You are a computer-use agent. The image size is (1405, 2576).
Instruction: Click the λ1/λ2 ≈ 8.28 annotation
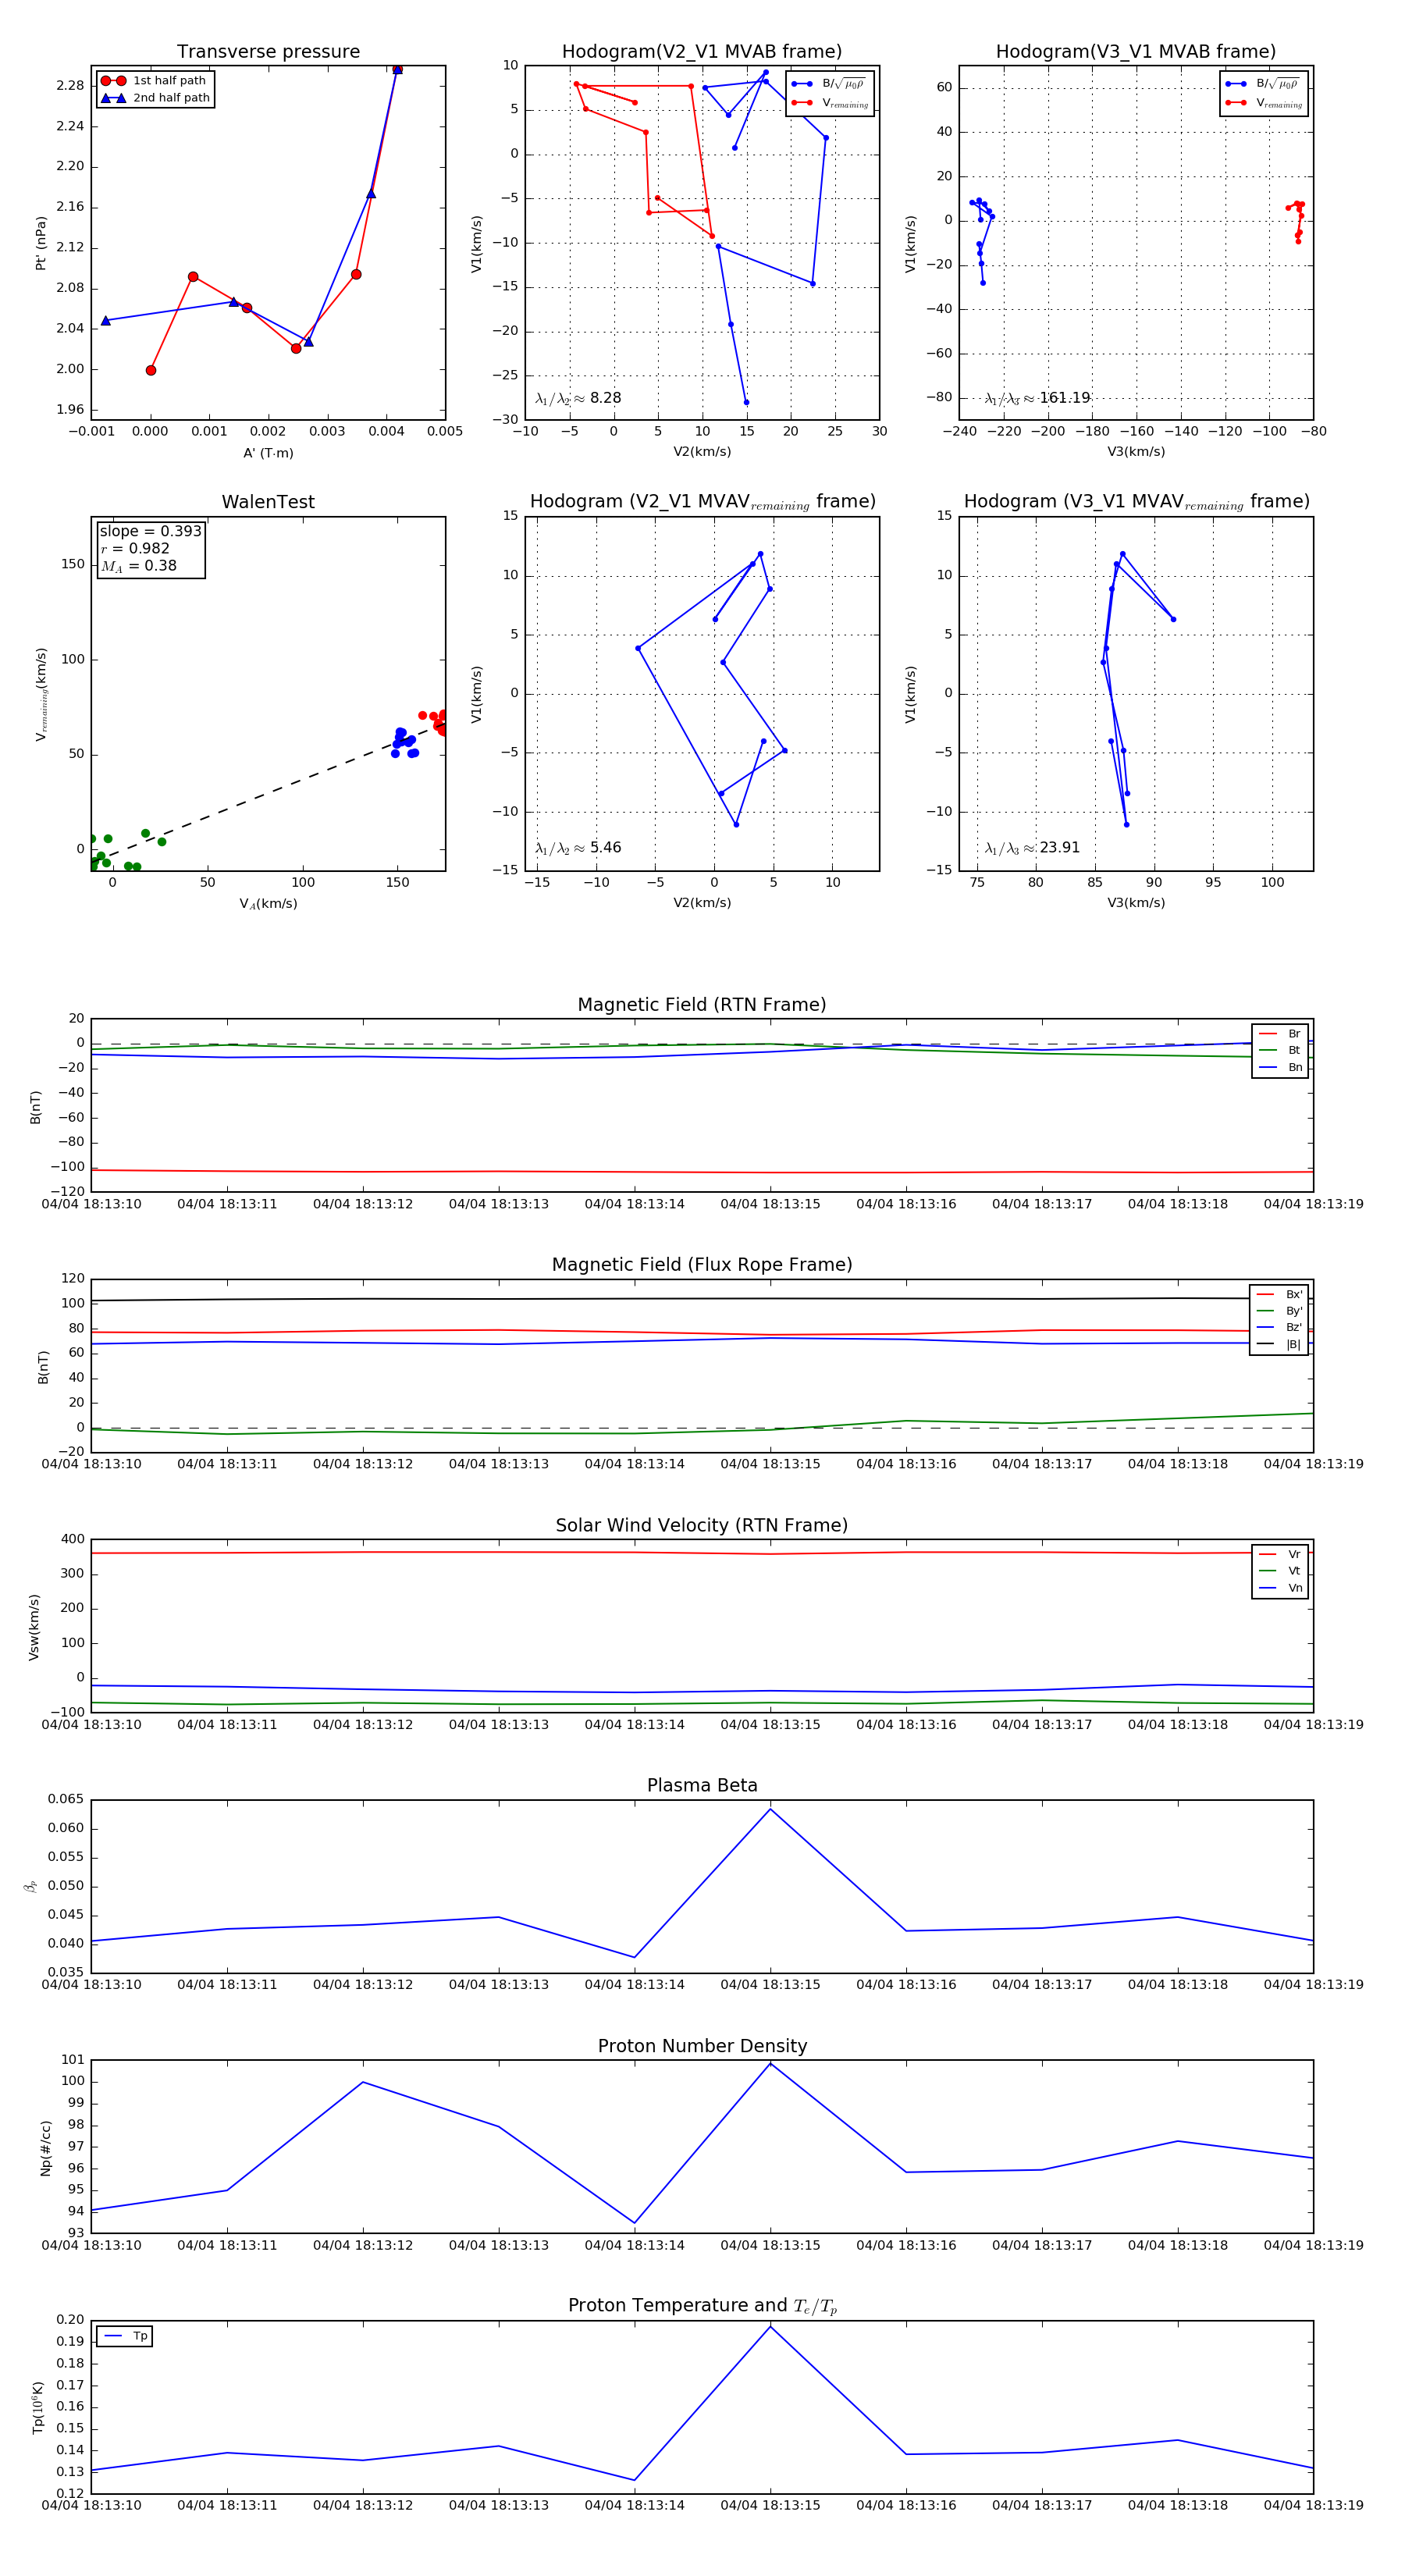point(578,398)
